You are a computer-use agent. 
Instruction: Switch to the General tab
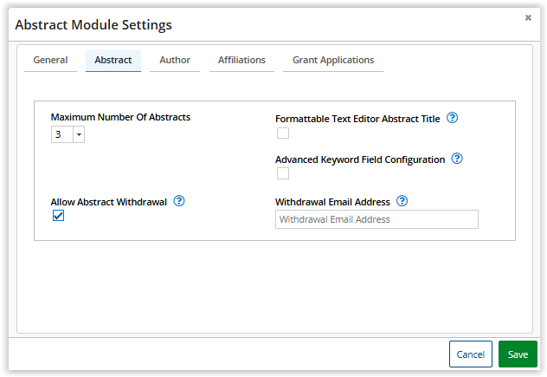coord(50,61)
